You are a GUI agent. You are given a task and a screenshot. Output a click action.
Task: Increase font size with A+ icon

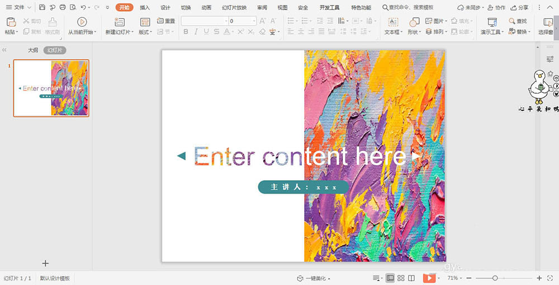(x=263, y=21)
